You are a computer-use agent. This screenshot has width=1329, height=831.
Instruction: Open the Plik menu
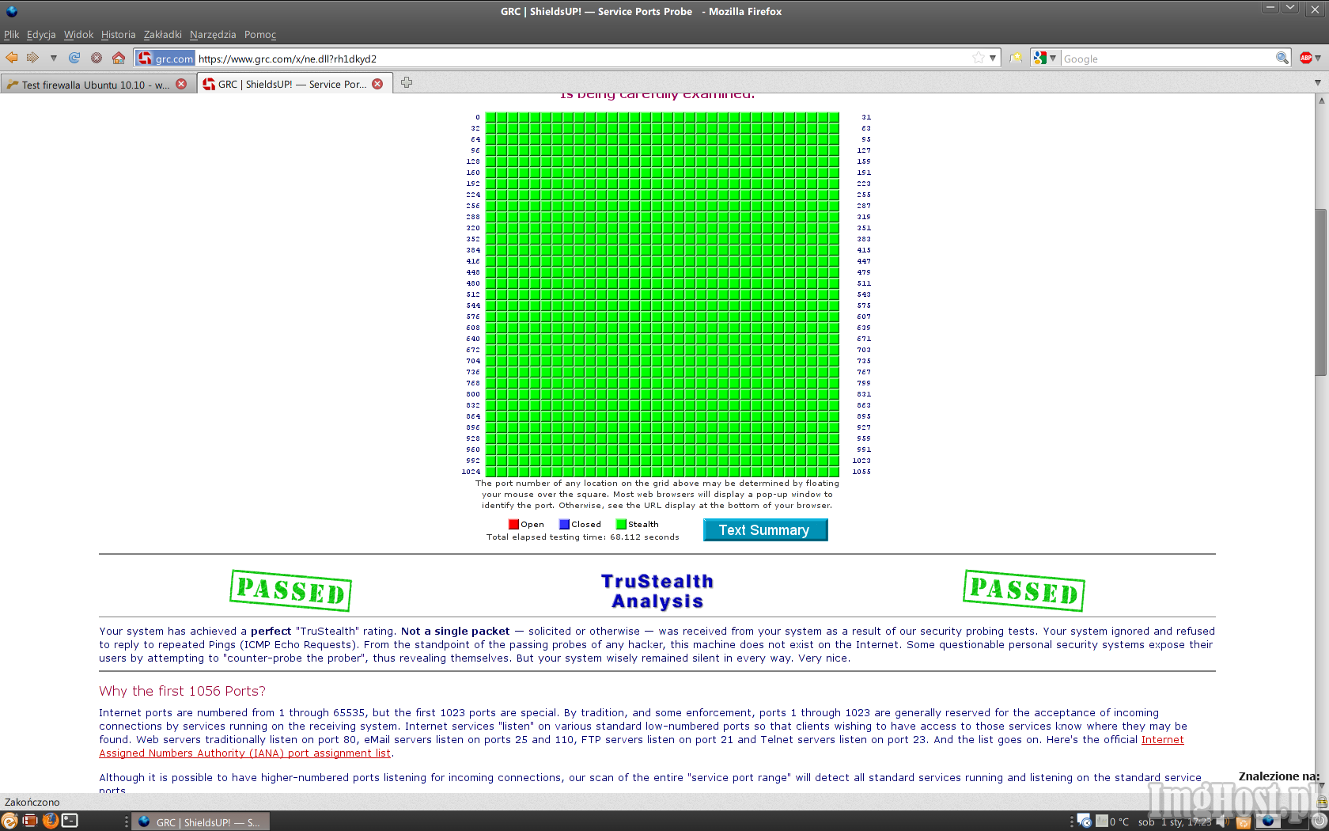(11, 34)
